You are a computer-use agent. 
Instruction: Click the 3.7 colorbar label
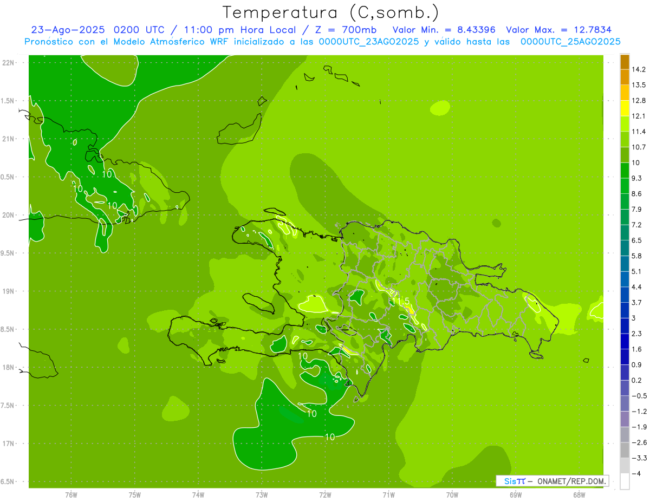[x=636, y=302]
